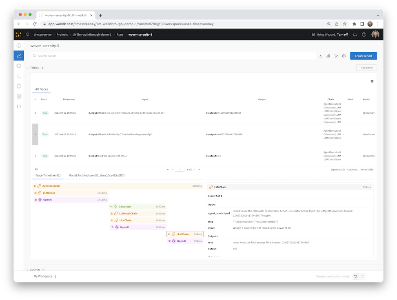Open the run Overview info icon in sidebar
The width and height of the screenshot is (397, 300).
coord(19,45)
